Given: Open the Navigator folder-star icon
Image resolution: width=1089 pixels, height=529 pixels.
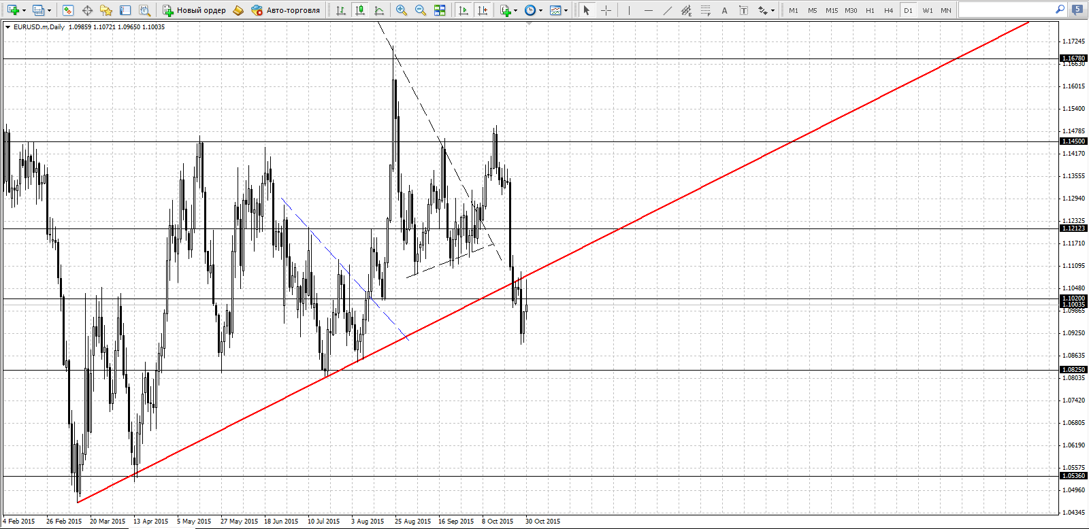Looking at the screenshot, I should [x=106, y=10].
